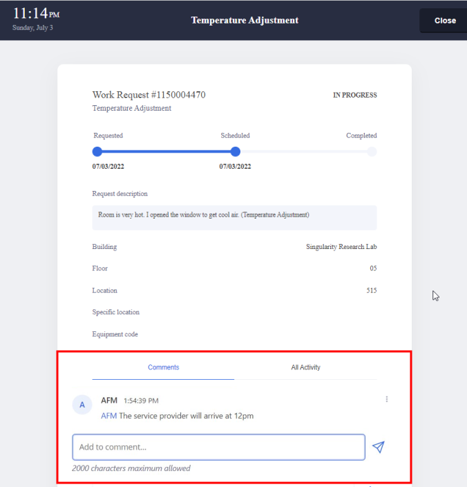This screenshot has height=487, width=467.
Task: Click the Work Request #1150004470 heading
Action: point(149,95)
